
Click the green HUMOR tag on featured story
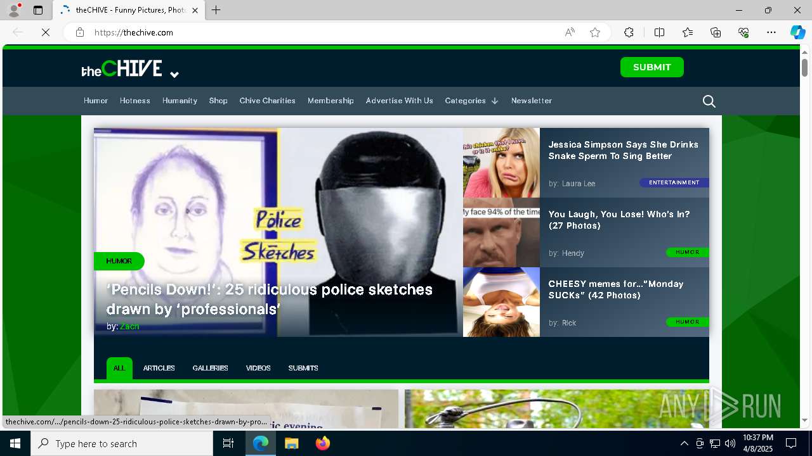click(x=119, y=261)
